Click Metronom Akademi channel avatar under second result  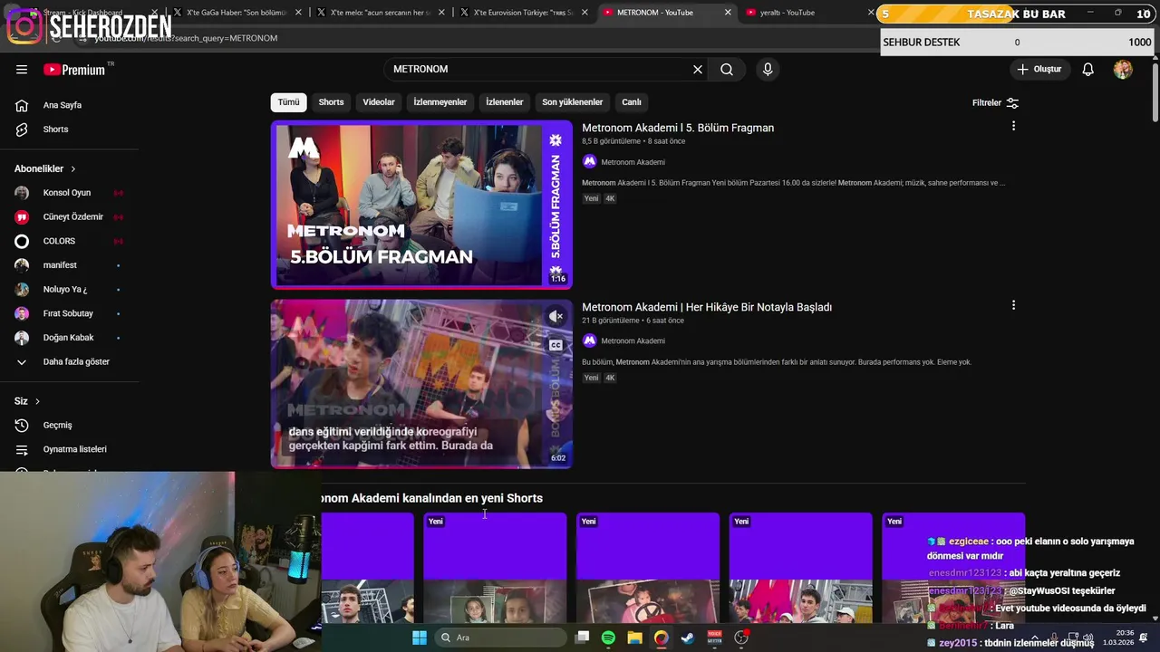pos(589,340)
